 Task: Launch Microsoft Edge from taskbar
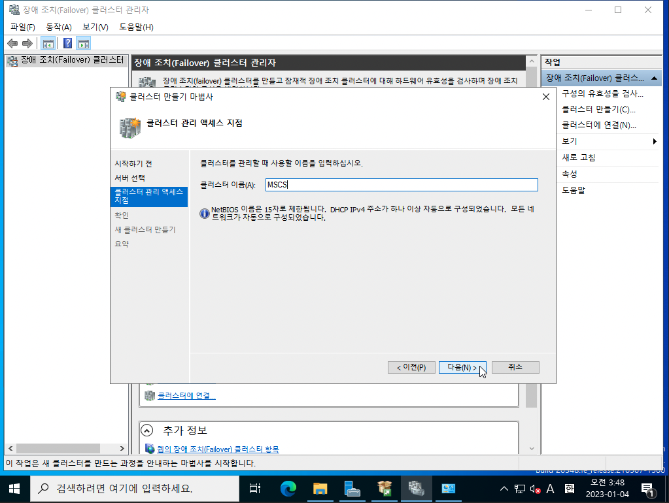click(288, 489)
